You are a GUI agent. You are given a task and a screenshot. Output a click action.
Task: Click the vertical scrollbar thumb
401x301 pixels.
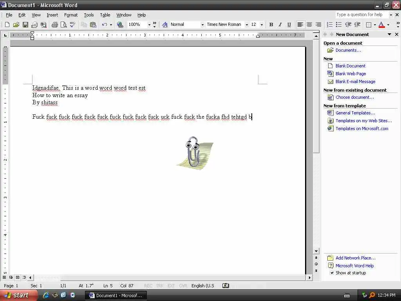[x=316, y=97]
